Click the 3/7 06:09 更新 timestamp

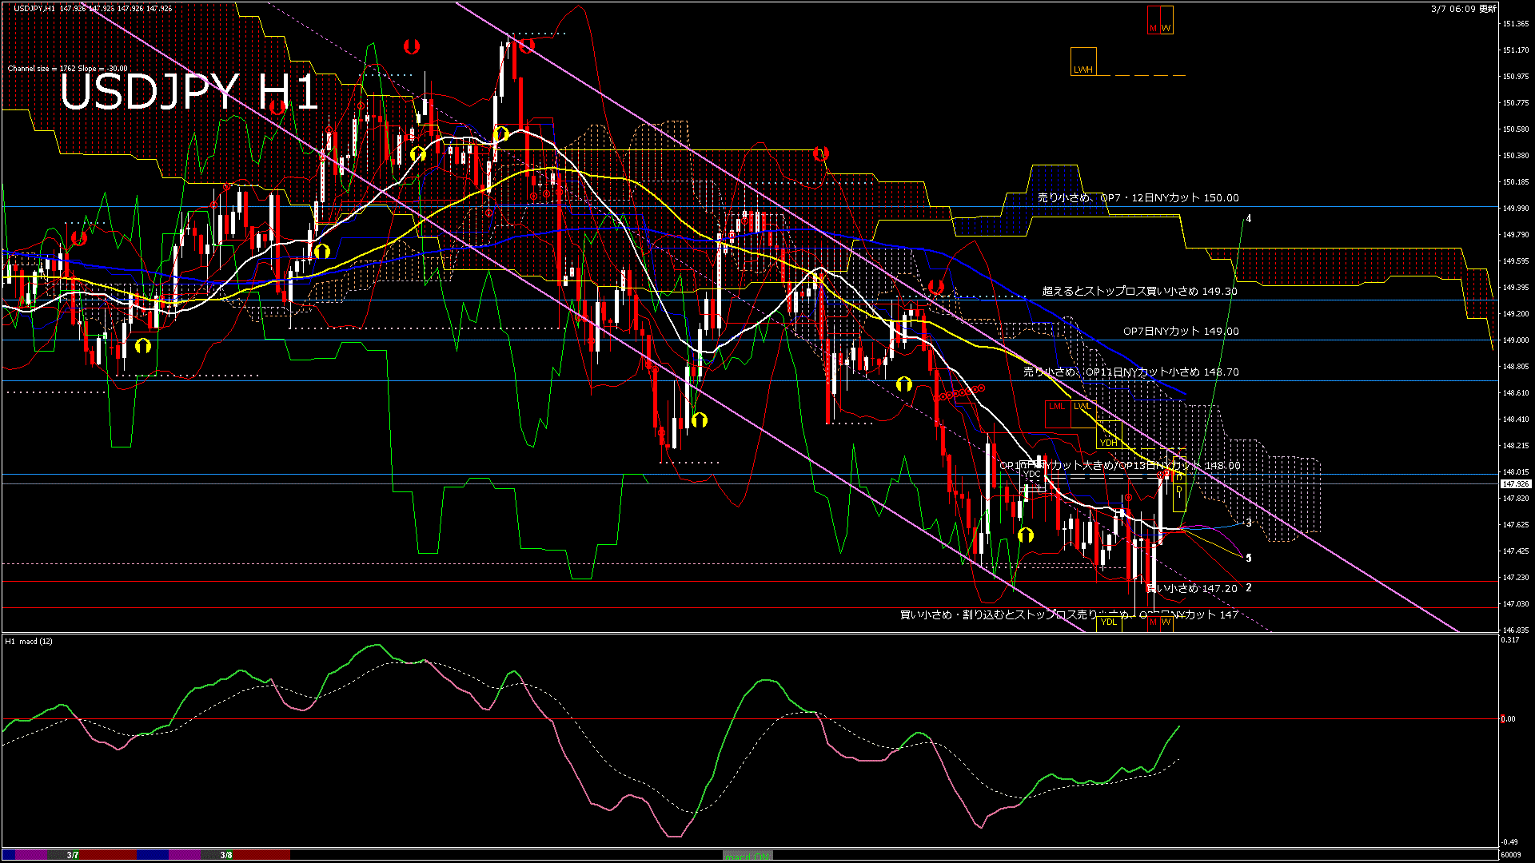click(1463, 9)
